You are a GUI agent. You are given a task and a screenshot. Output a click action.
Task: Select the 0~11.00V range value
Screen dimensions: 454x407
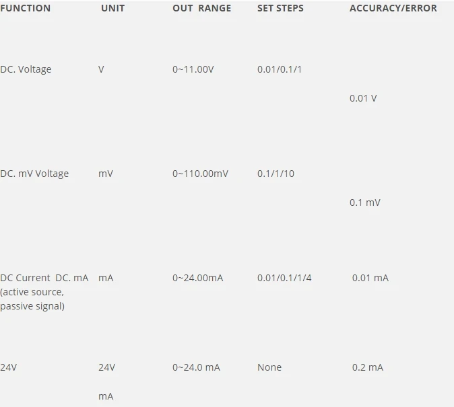[193, 69]
